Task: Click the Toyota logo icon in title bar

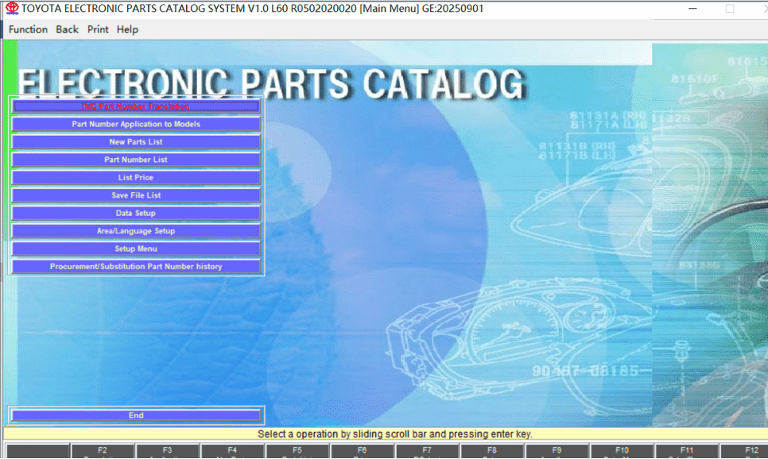Action: tap(11, 9)
